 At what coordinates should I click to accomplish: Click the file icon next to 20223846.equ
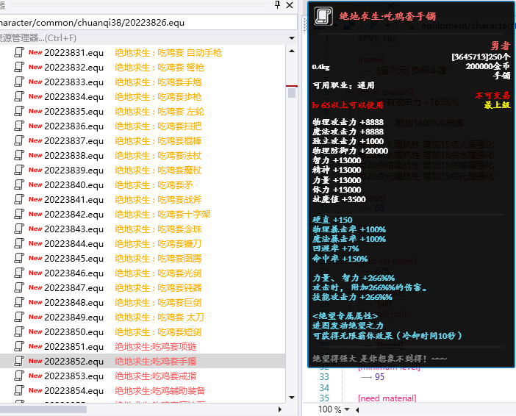click(x=19, y=273)
